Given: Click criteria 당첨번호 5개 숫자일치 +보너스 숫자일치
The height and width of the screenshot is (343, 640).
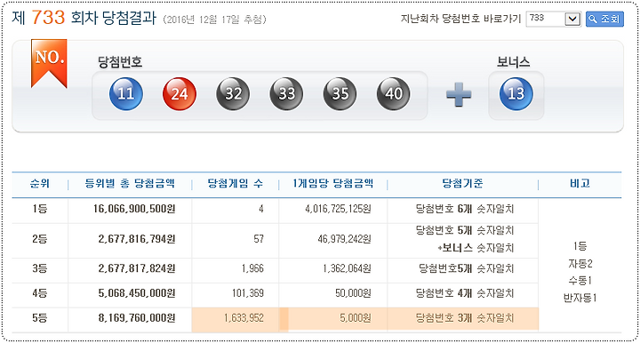Looking at the screenshot, I should click(x=465, y=239).
